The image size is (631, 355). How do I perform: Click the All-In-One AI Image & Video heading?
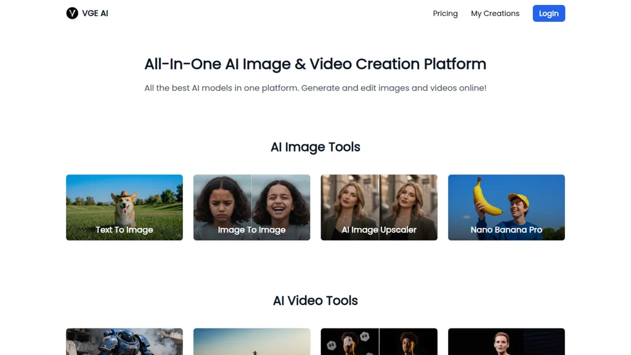click(315, 64)
